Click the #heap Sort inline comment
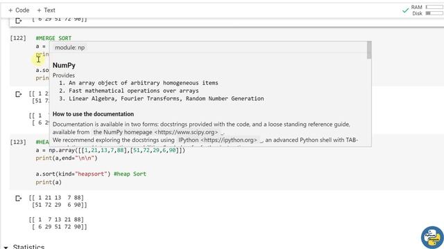This screenshot has width=444, height=249. coord(130,174)
